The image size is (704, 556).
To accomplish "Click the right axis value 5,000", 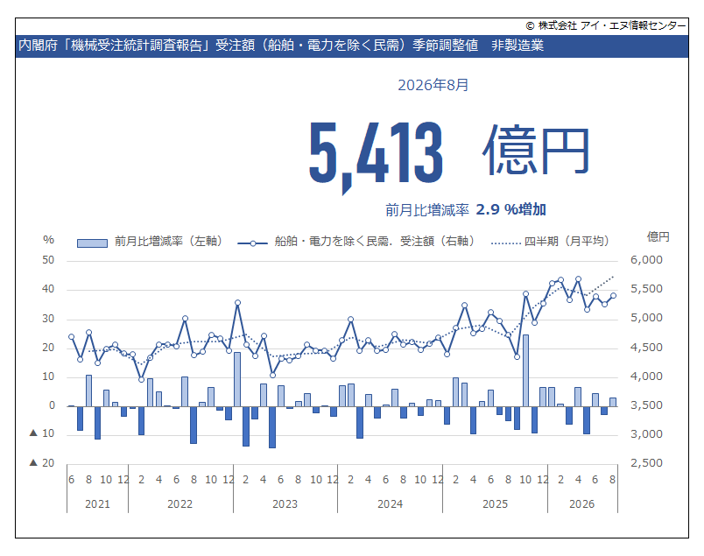I will [646, 318].
